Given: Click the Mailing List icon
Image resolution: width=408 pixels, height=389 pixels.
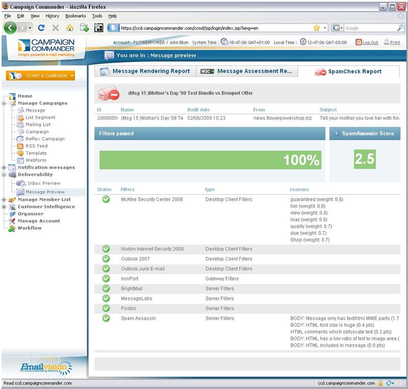Looking at the screenshot, I should (20, 124).
